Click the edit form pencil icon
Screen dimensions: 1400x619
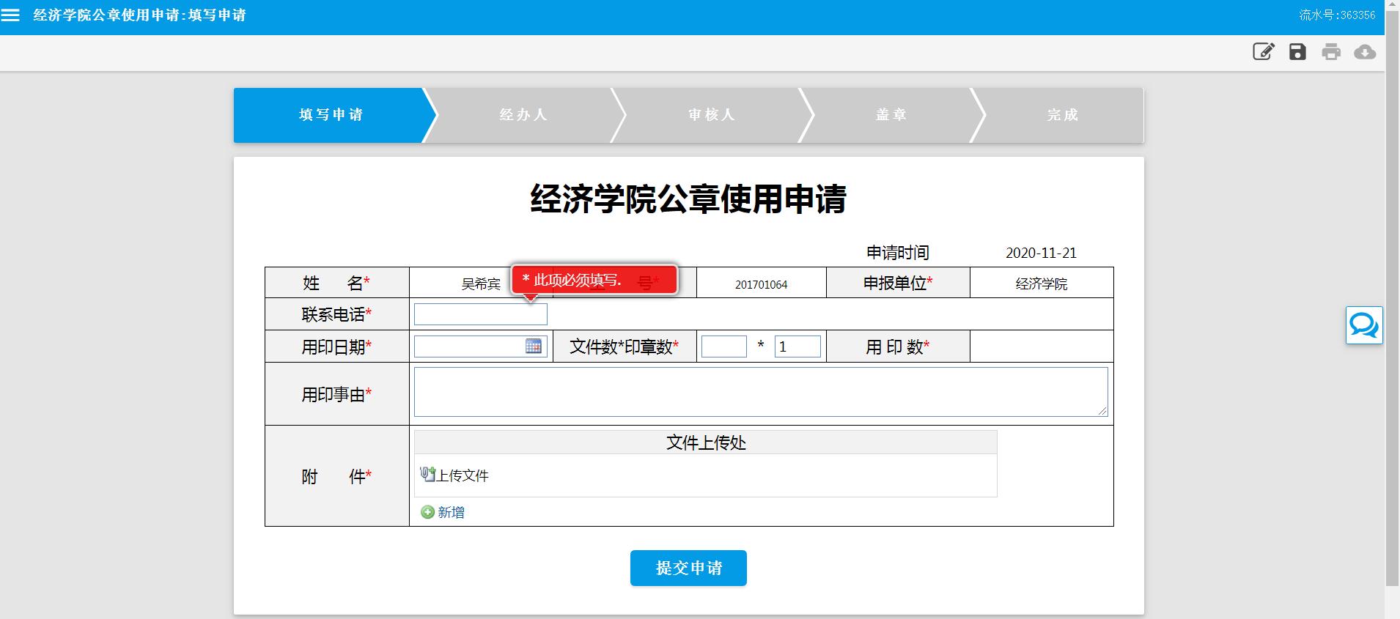pos(1263,52)
